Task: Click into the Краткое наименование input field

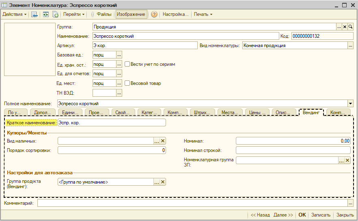Action: pyautogui.click(x=112, y=123)
